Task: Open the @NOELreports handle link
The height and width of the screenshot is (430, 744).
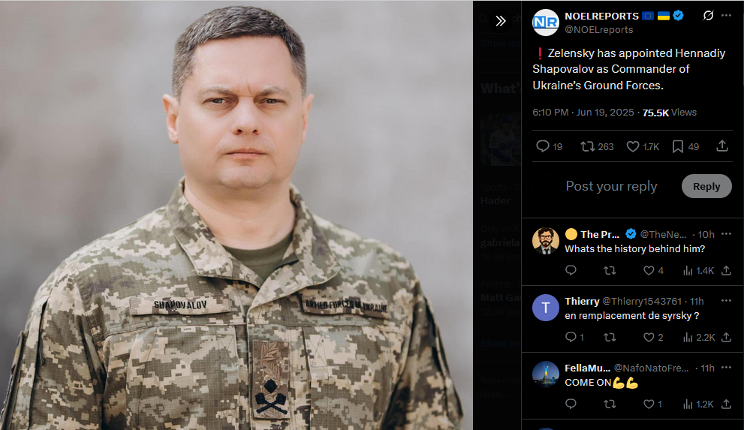Action: click(x=599, y=29)
